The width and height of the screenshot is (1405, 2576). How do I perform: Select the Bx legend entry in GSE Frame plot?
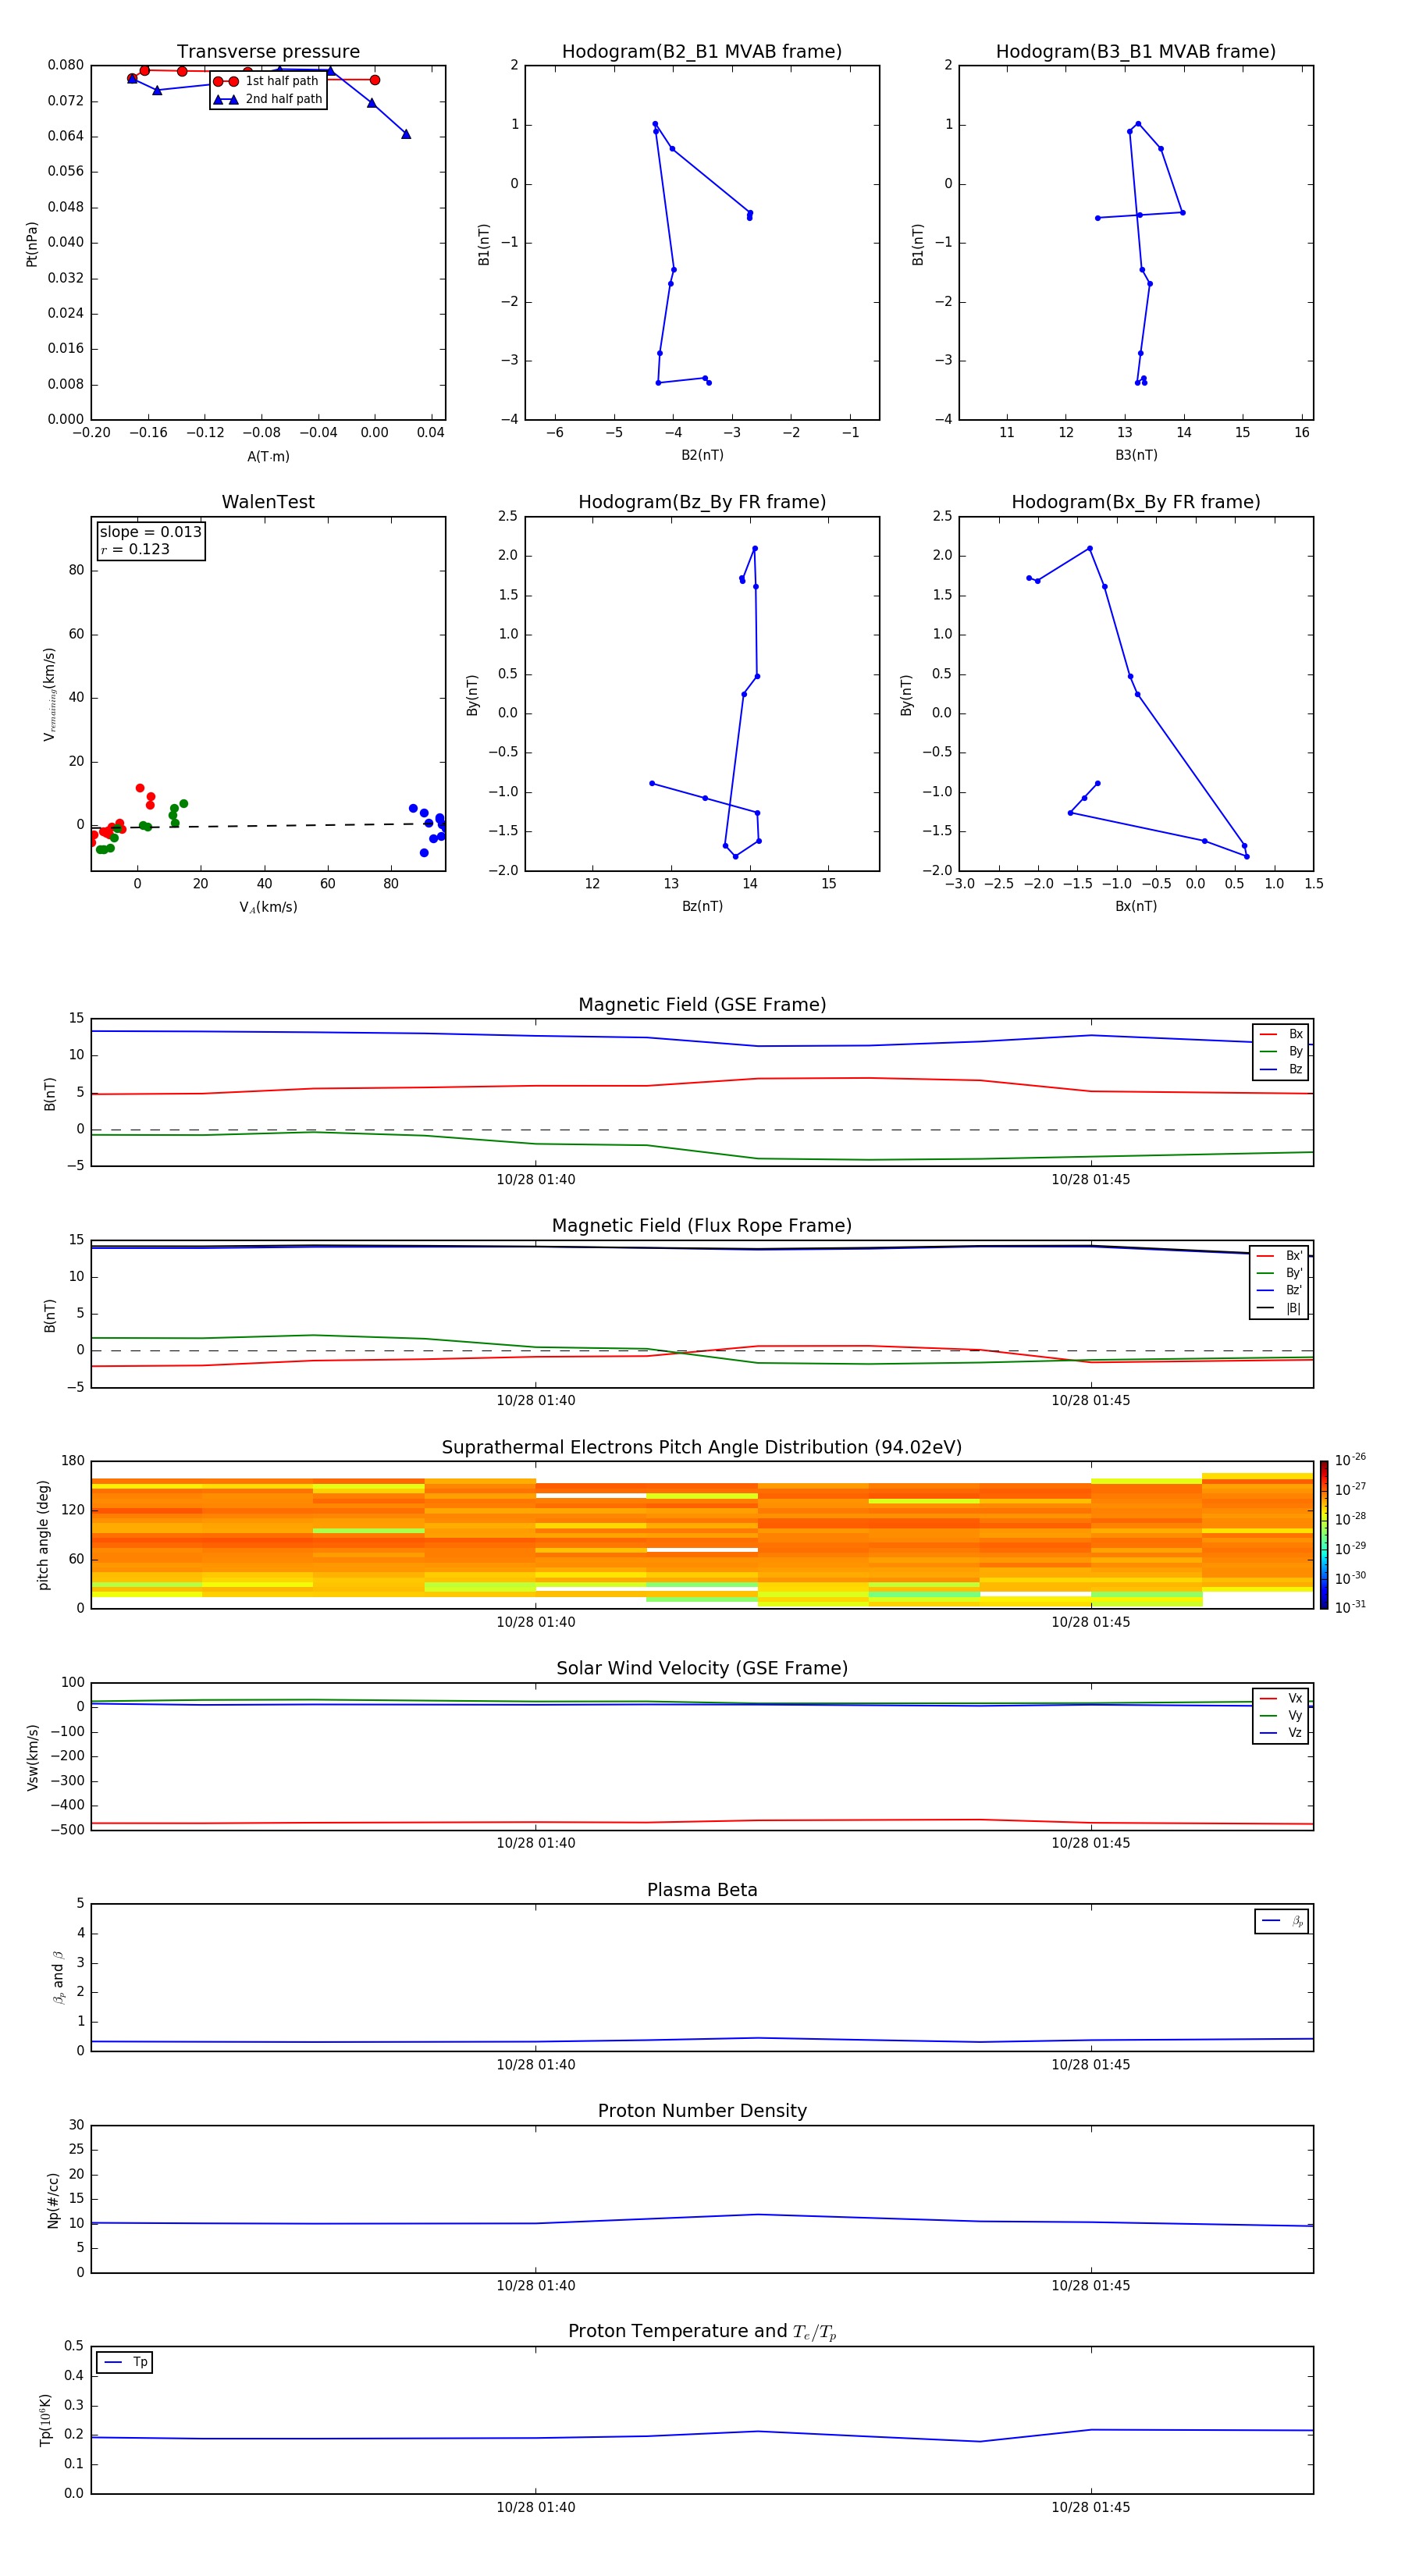click(1281, 1034)
